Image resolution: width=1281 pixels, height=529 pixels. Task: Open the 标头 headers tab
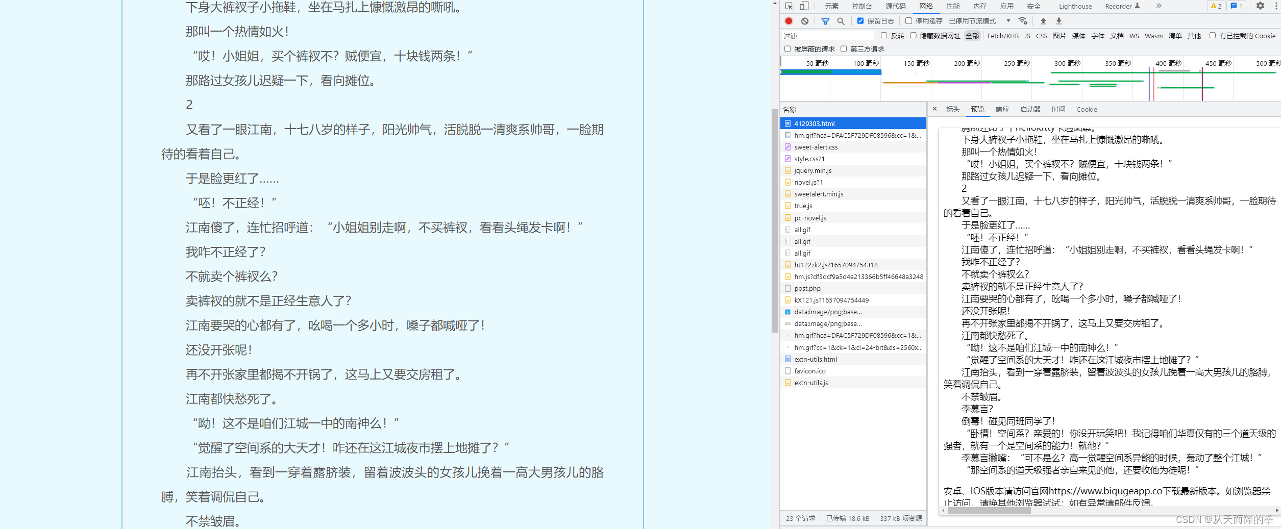coord(952,109)
